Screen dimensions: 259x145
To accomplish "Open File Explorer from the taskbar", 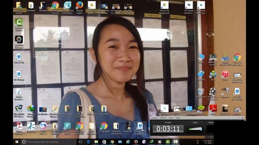I will tap(96, 142).
